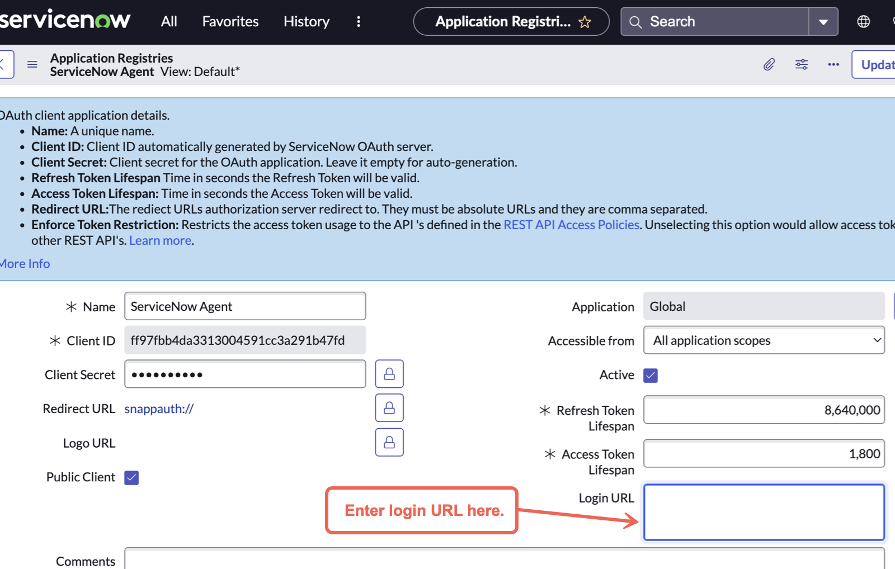Edit the Refresh Token Lifespan field
Image resolution: width=895 pixels, height=569 pixels.
pos(764,410)
